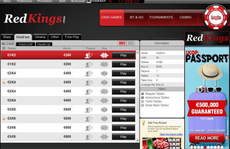Click table size icon in last €3/€6 row

tap(104, 137)
